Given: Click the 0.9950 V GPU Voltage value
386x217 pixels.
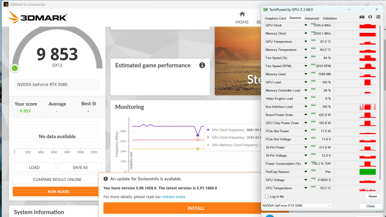Looking at the screenshot, I should (324, 180).
